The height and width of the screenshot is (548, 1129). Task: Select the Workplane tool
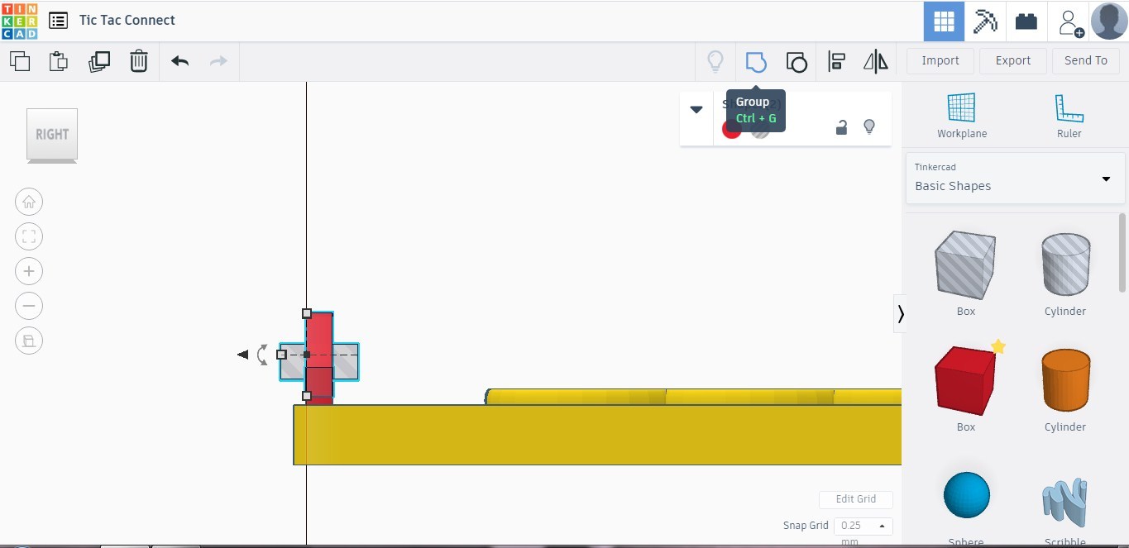coord(962,115)
